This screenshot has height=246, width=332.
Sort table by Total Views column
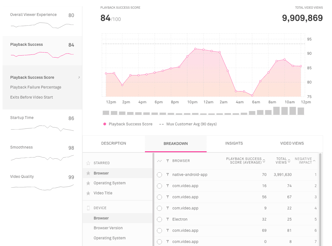(x=289, y=161)
